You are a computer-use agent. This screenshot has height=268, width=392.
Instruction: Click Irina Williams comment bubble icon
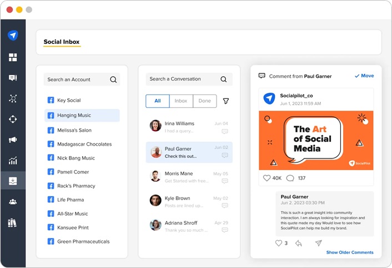tap(225, 131)
